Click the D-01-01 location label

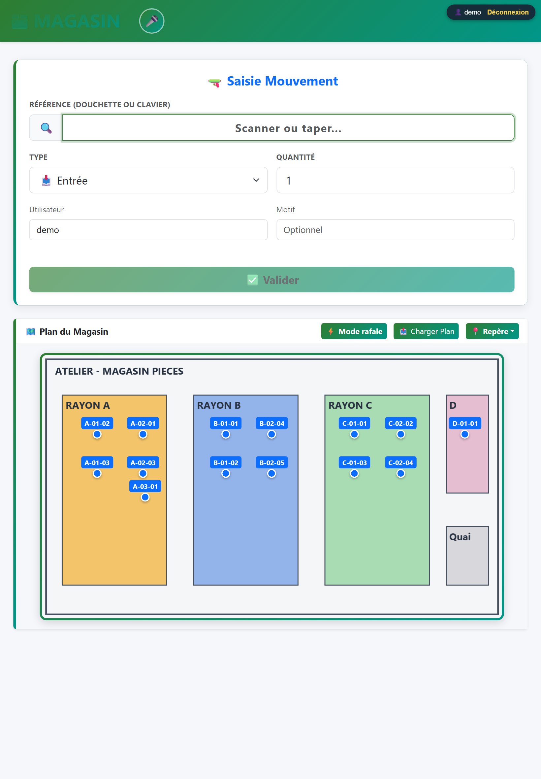[465, 423]
